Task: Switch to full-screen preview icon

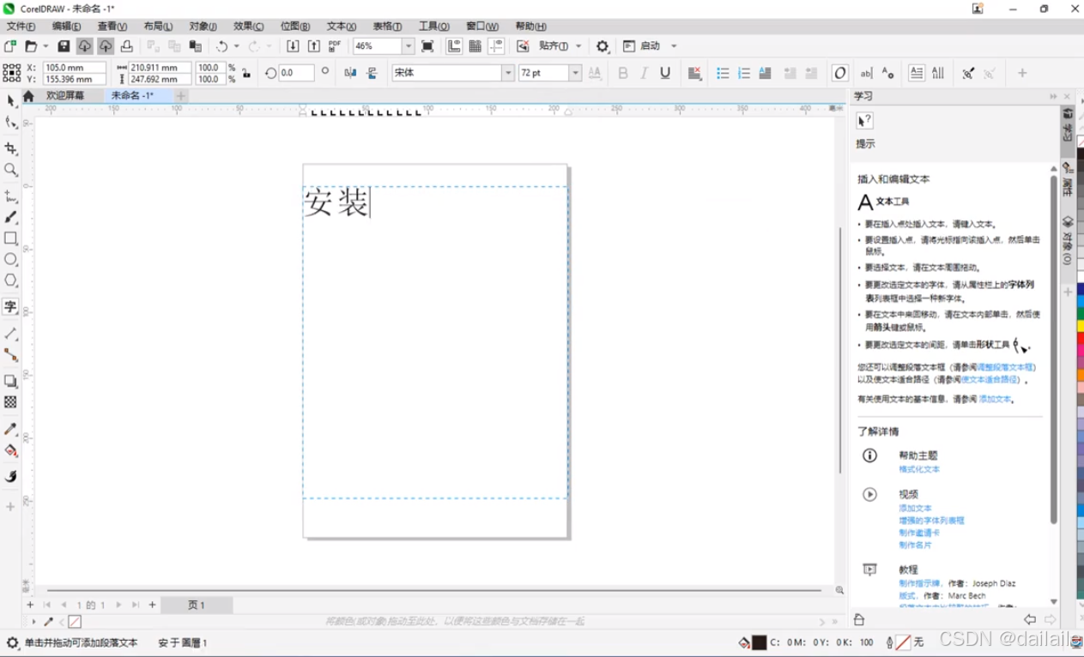Action: point(427,46)
